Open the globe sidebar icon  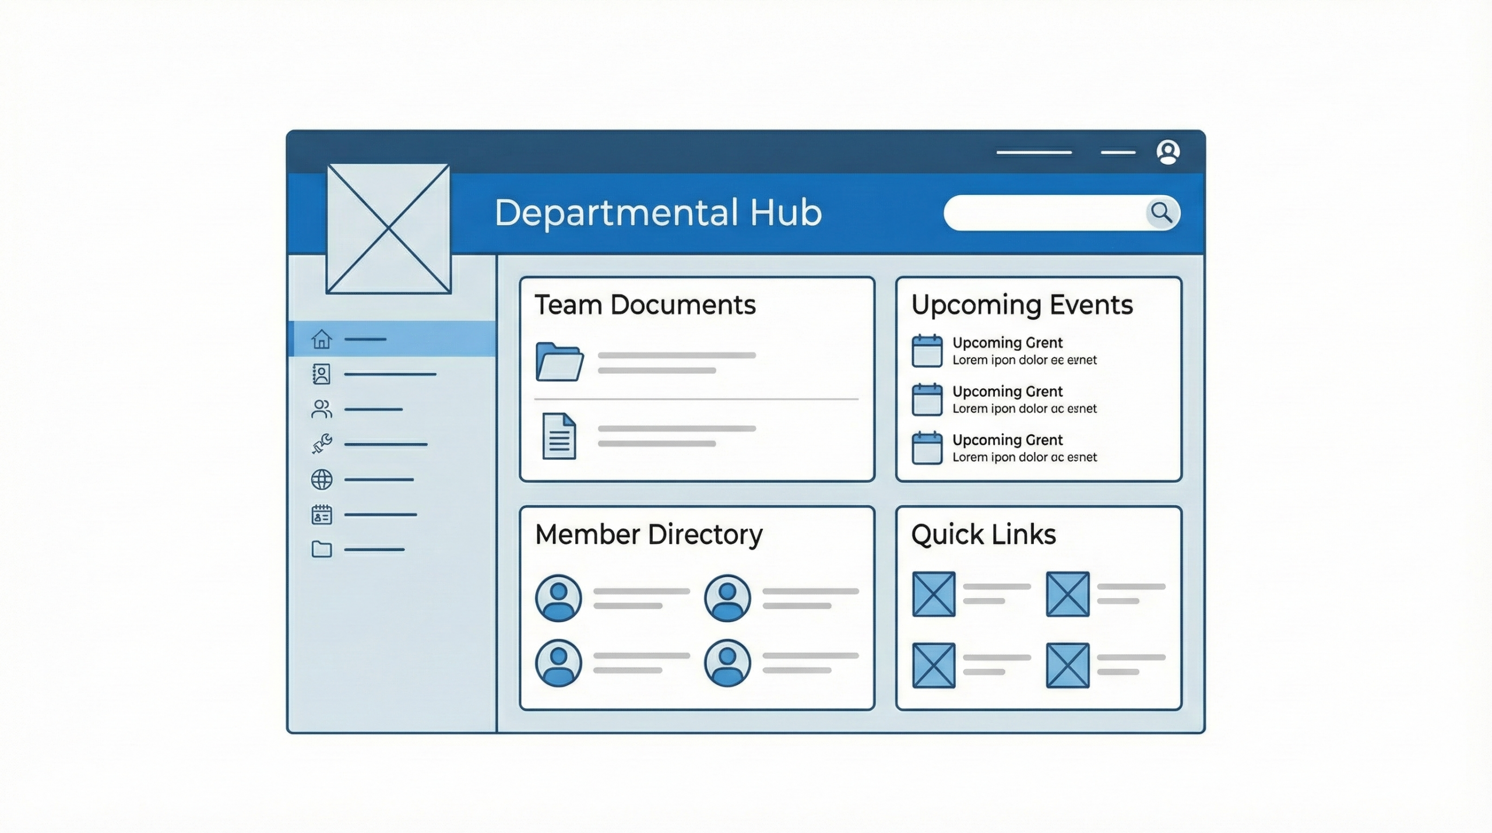pyautogui.click(x=322, y=480)
